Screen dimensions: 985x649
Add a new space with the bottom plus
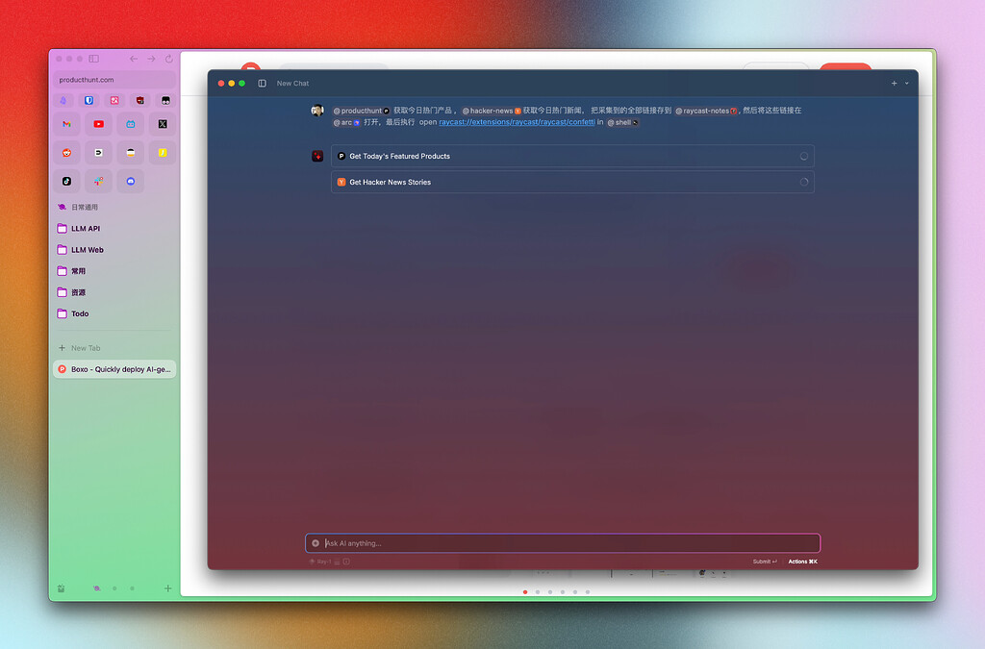coord(167,588)
